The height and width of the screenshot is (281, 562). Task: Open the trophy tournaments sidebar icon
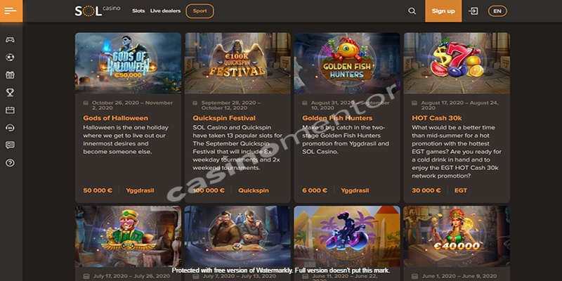[x=10, y=93]
